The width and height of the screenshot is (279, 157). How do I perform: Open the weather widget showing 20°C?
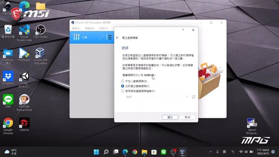click(x=10, y=152)
